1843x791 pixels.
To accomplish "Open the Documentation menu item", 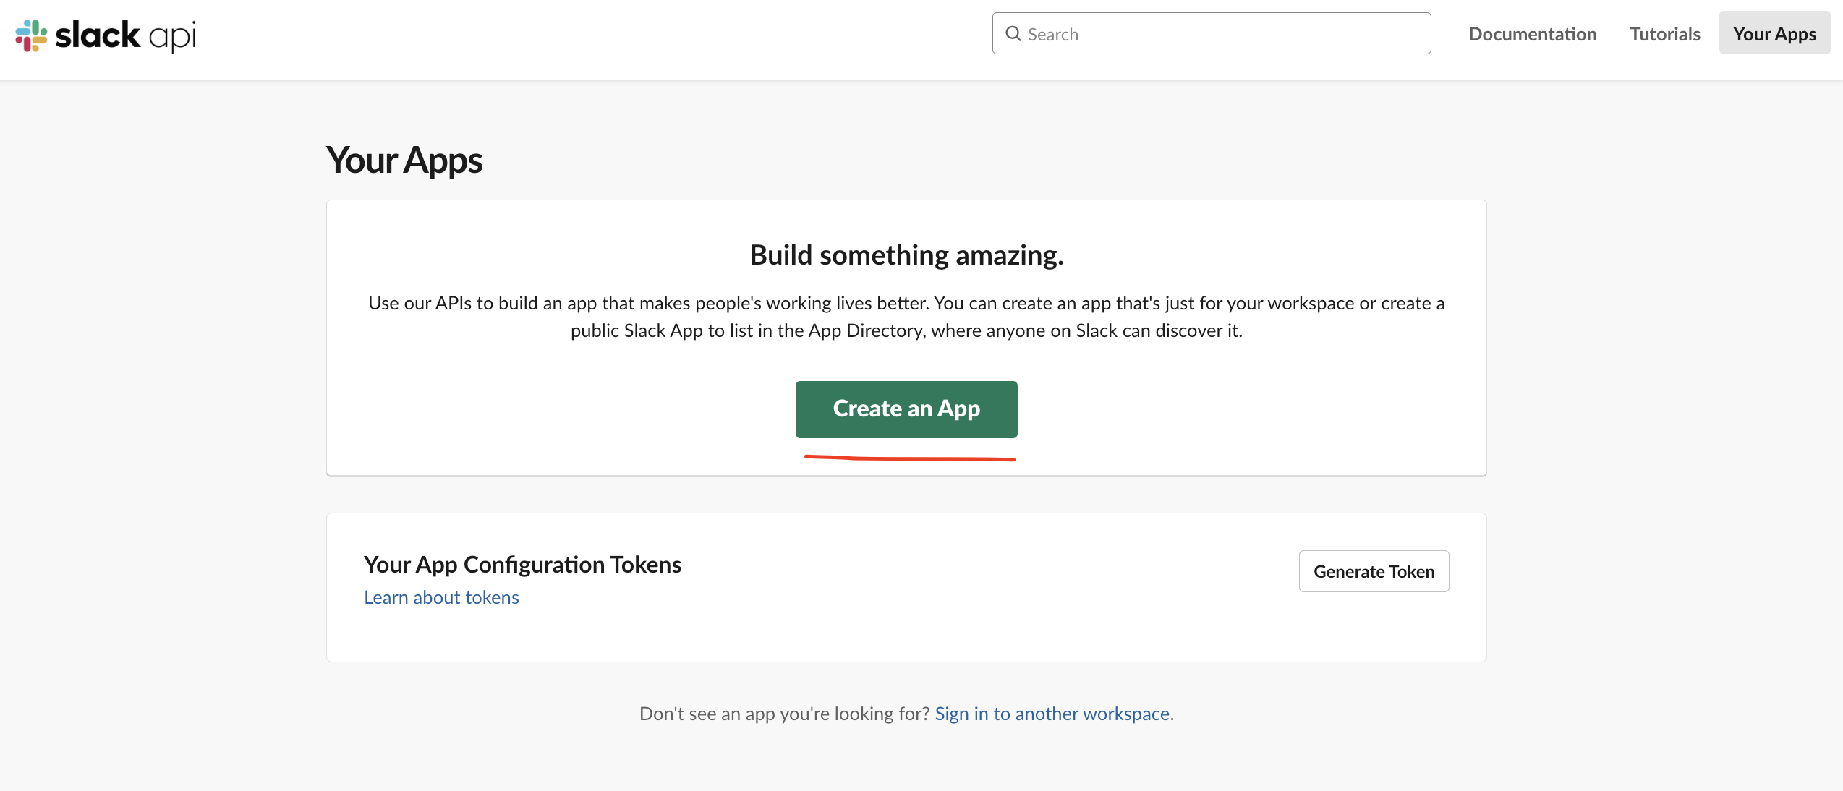I will pyautogui.click(x=1532, y=34).
